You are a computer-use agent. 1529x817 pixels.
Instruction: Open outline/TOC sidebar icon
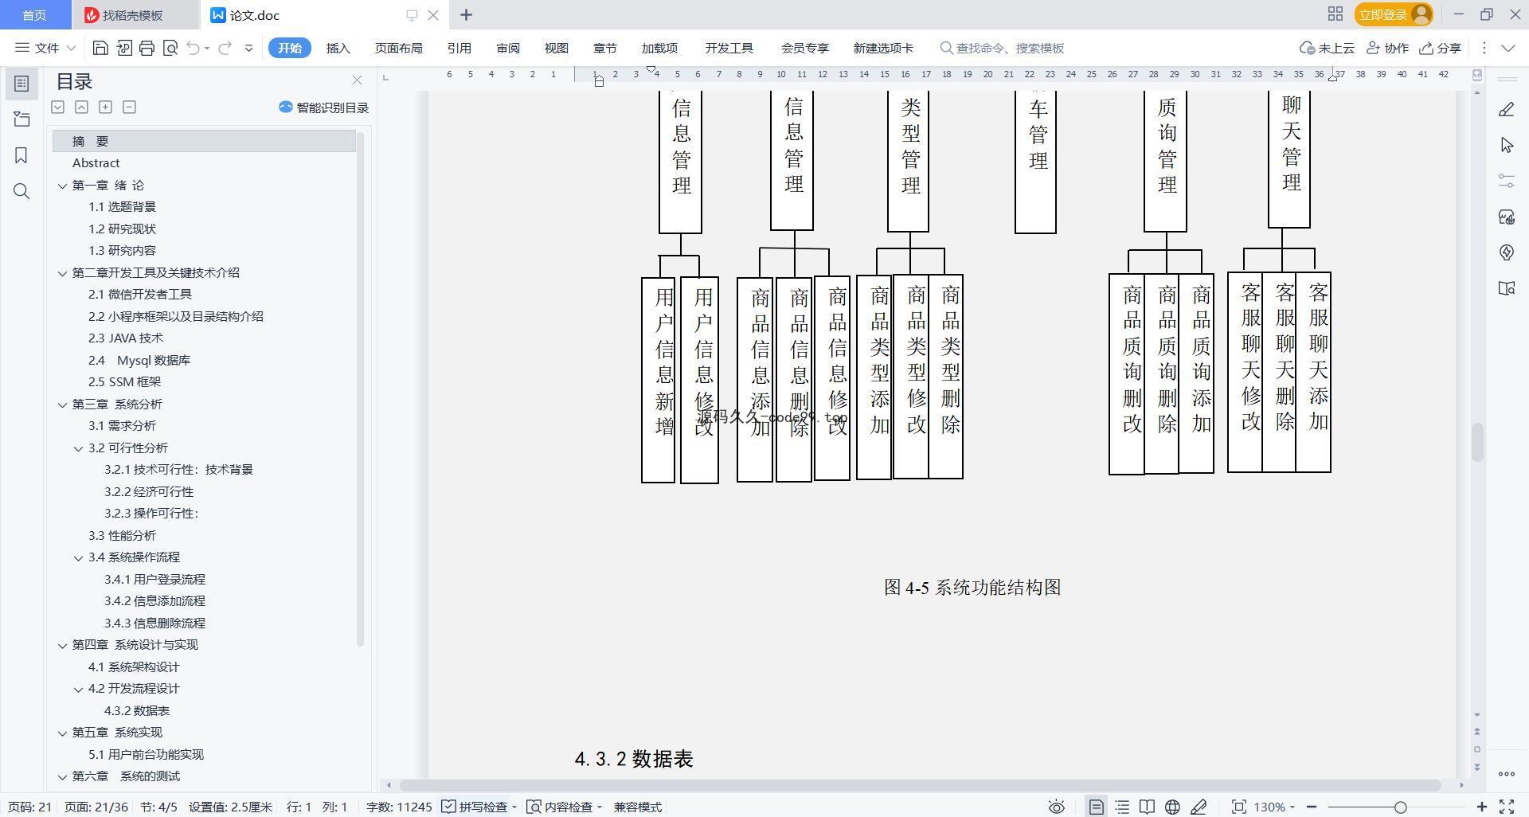point(22,84)
